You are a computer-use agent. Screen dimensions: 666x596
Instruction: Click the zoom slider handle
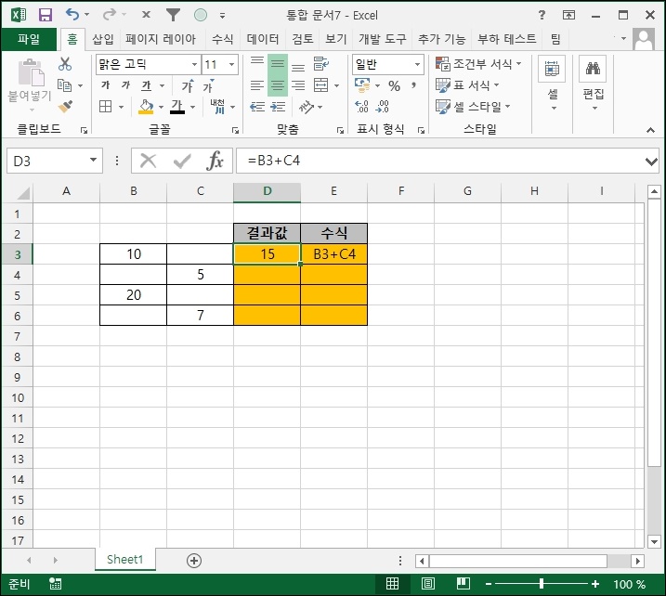(542, 584)
